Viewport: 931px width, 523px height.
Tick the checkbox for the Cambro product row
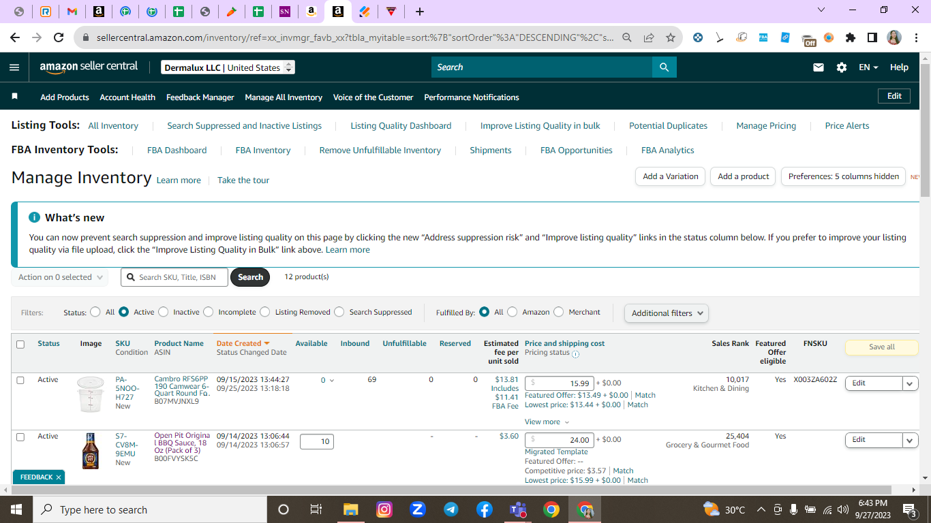click(x=20, y=380)
